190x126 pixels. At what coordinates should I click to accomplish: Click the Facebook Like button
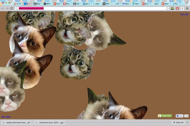click(179, 116)
